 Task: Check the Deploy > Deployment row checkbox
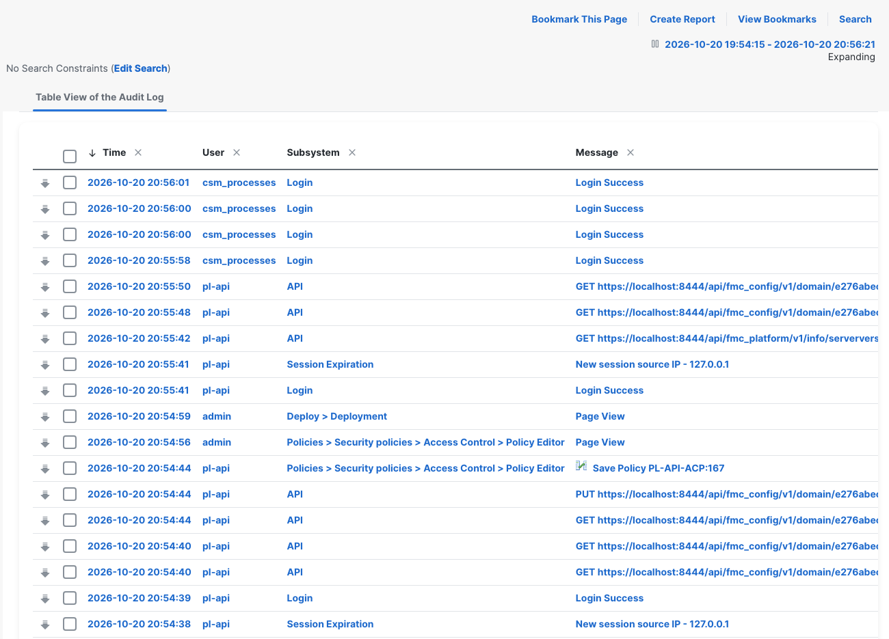pyautogui.click(x=70, y=416)
